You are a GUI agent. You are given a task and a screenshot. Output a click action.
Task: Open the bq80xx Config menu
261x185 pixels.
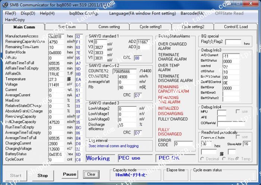84,13
